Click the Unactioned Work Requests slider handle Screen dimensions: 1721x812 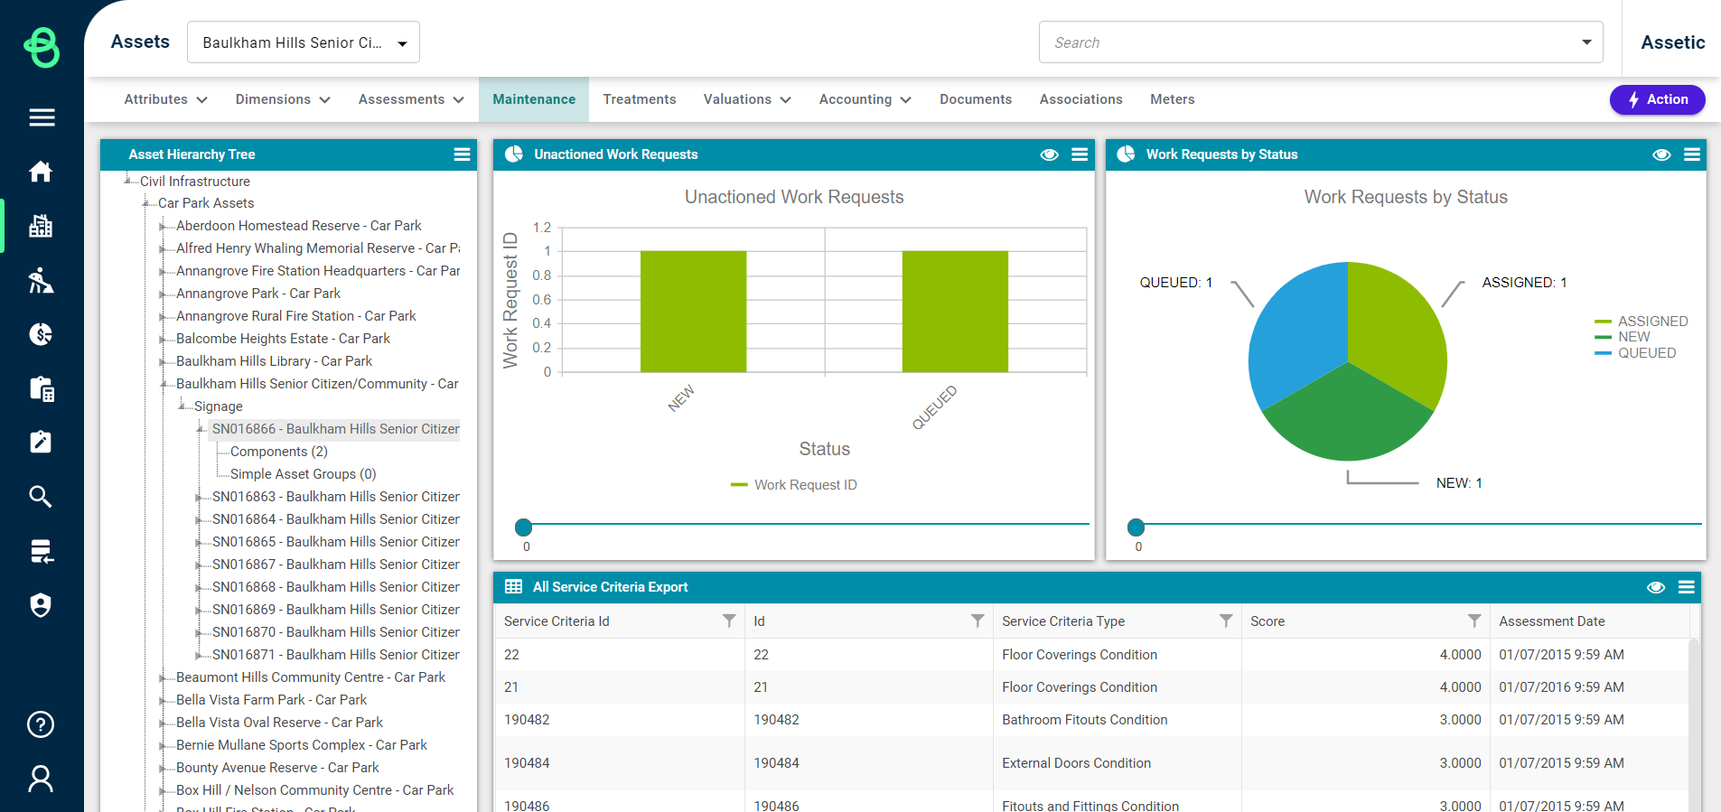523,527
